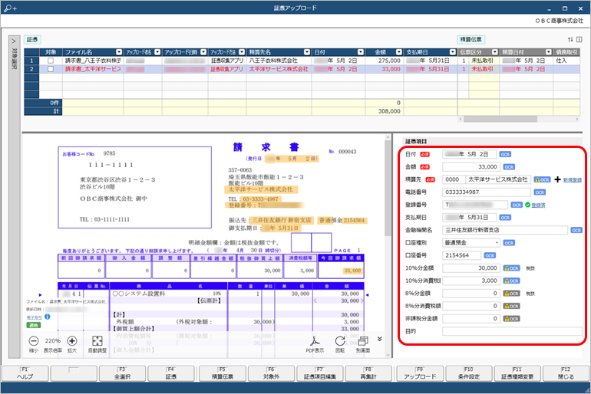
Task: Open the 口座種別 普通預金 combo box
Action: click(471, 243)
